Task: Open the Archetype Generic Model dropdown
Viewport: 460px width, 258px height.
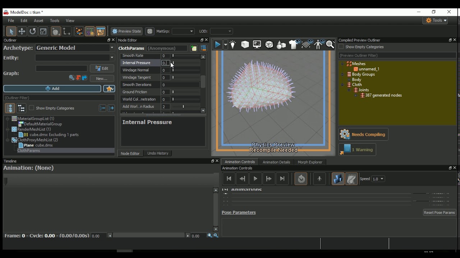Action: (x=75, y=48)
